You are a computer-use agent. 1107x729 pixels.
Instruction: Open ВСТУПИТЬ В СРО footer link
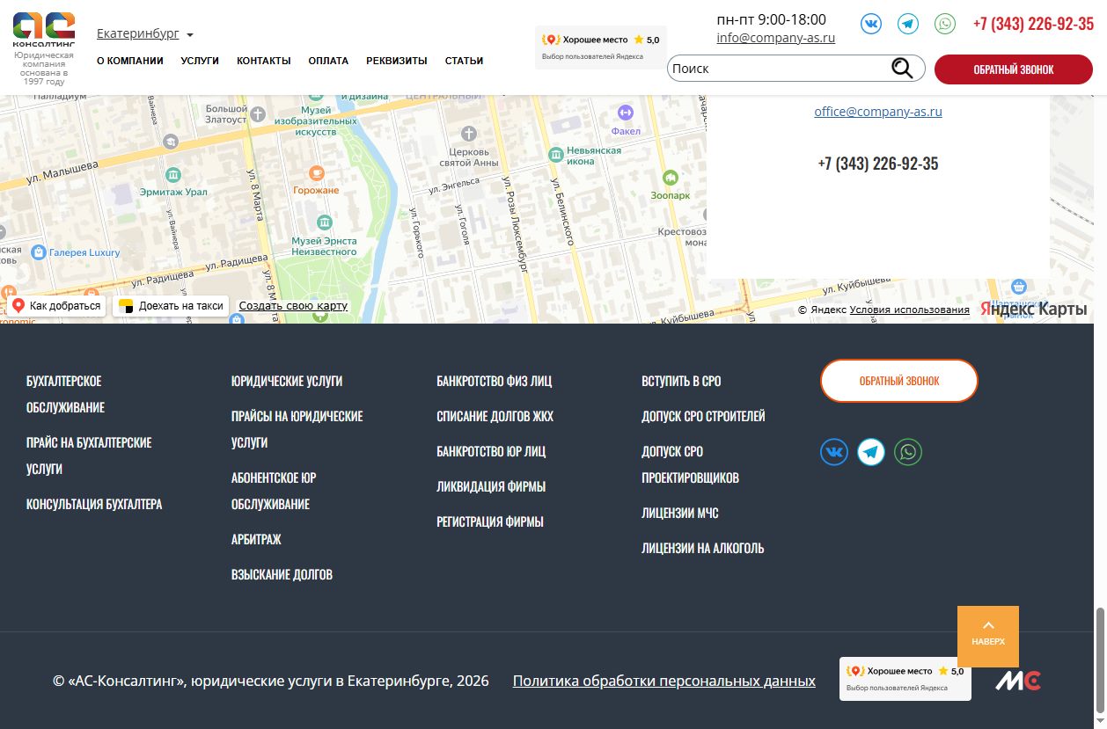click(x=681, y=381)
